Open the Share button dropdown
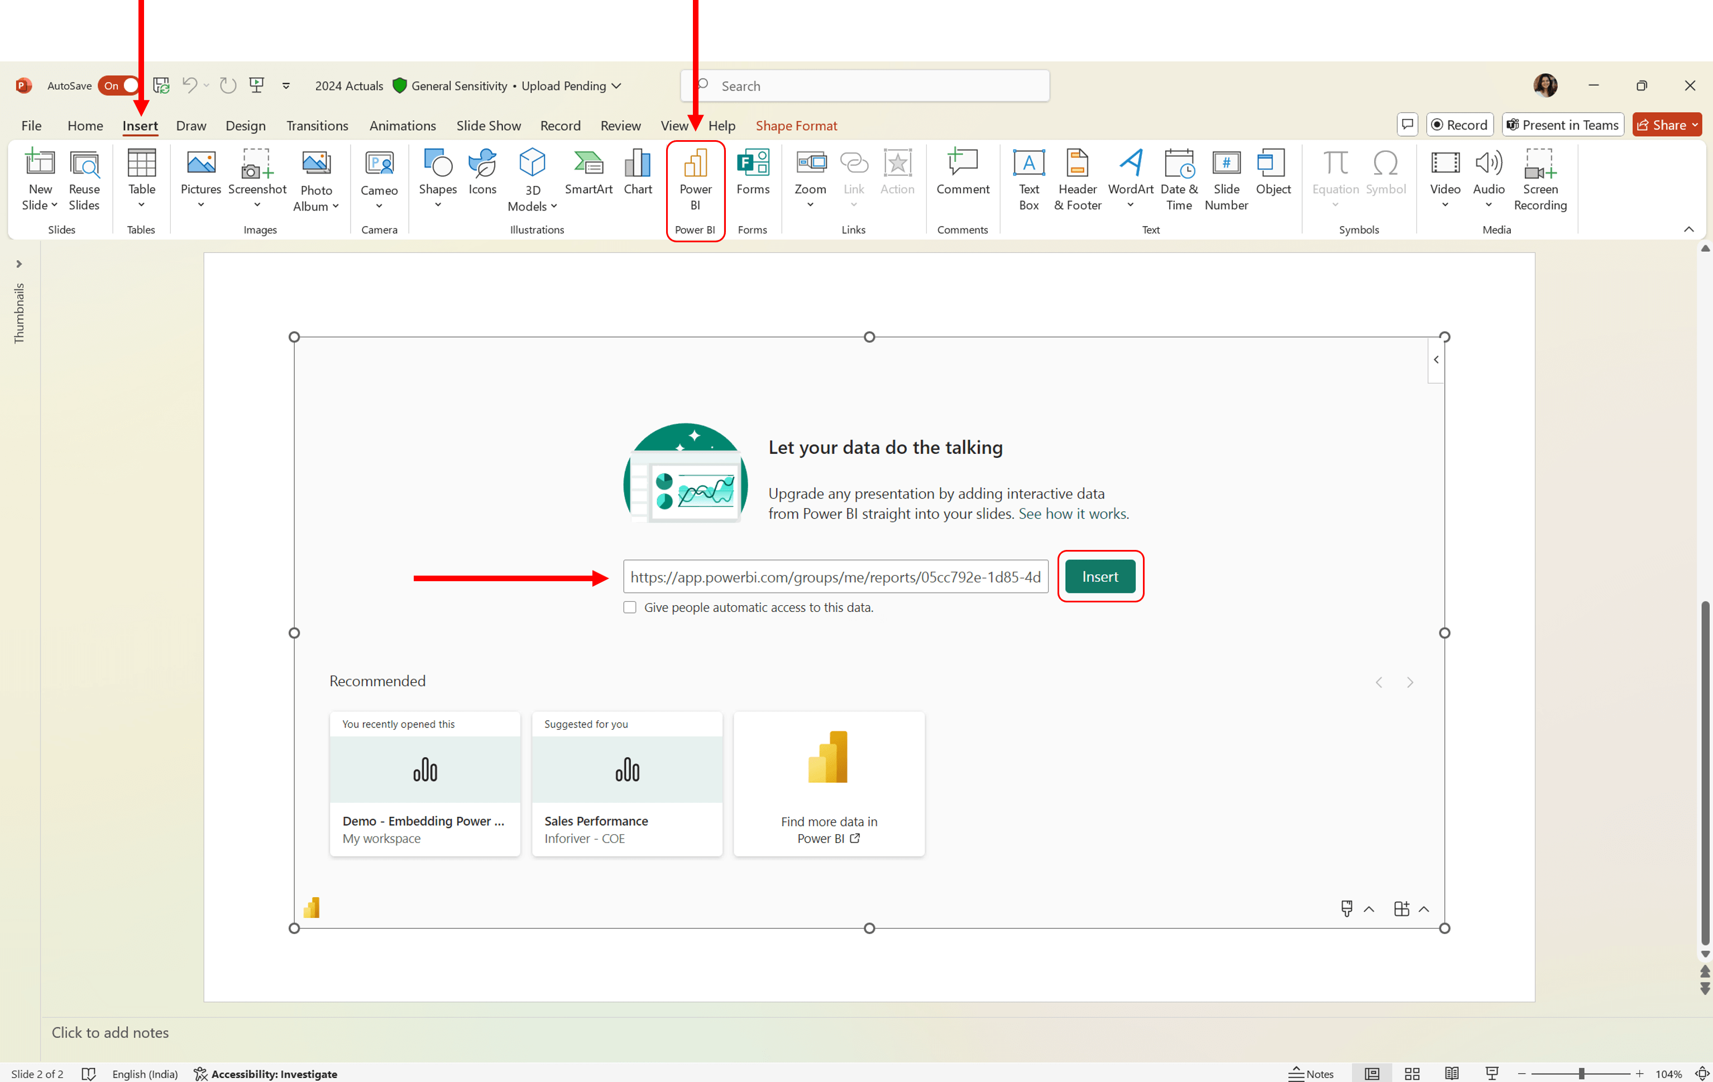Viewport: 1713px width, 1082px height. click(x=1695, y=125)
